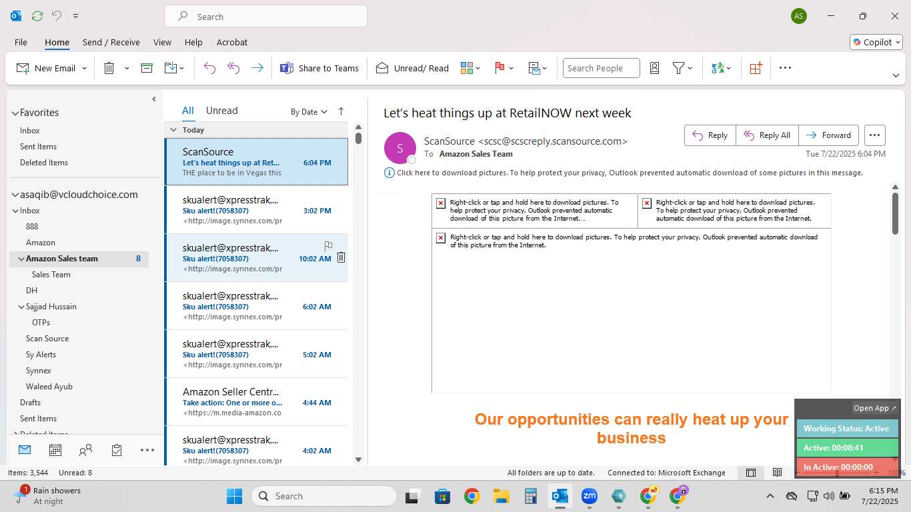
Task: Click the Rules icon in ribbon
Action: click(x=534, y=68)
